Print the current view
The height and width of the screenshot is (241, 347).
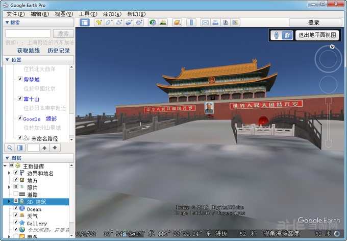pyautogui.click(x=215, y=22)
